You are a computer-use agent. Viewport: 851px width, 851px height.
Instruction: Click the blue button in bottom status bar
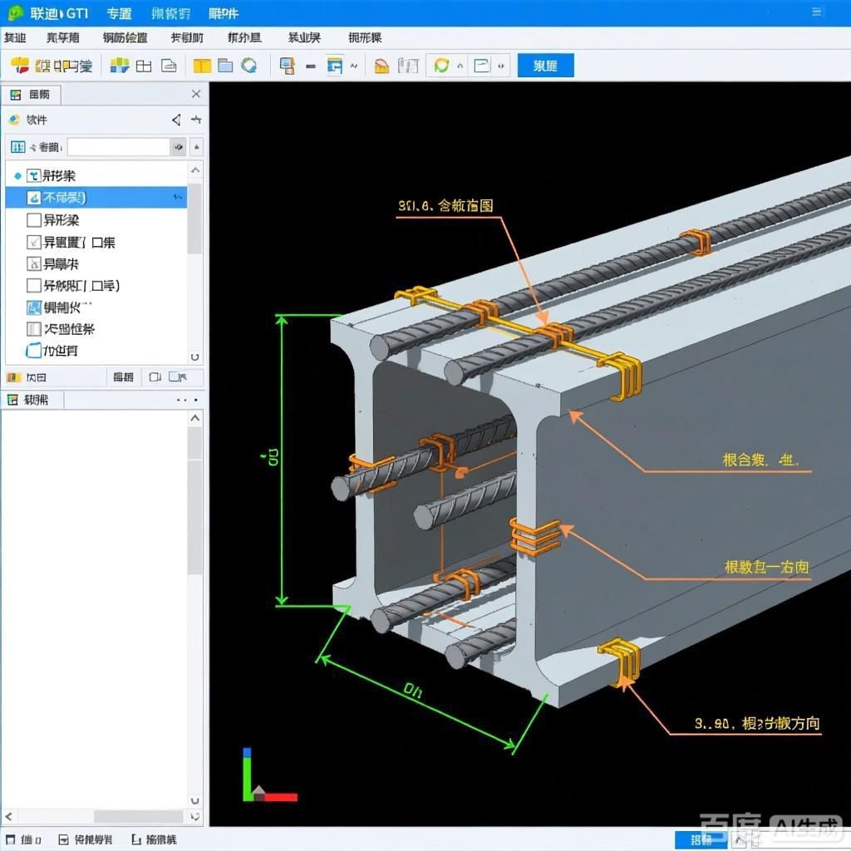pyautogui.click(x=694, y=840)
